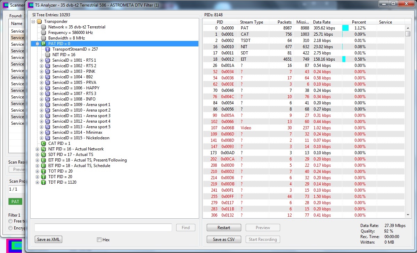Click the T icon of TDT PID = 1120
The height and width of the screenshot is (253, 417).
pos(43,182)
